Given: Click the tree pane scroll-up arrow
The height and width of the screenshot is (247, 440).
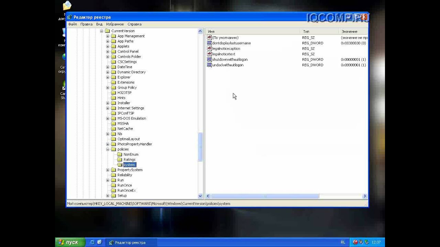Looking at the screenshot, I should point(200,31).
